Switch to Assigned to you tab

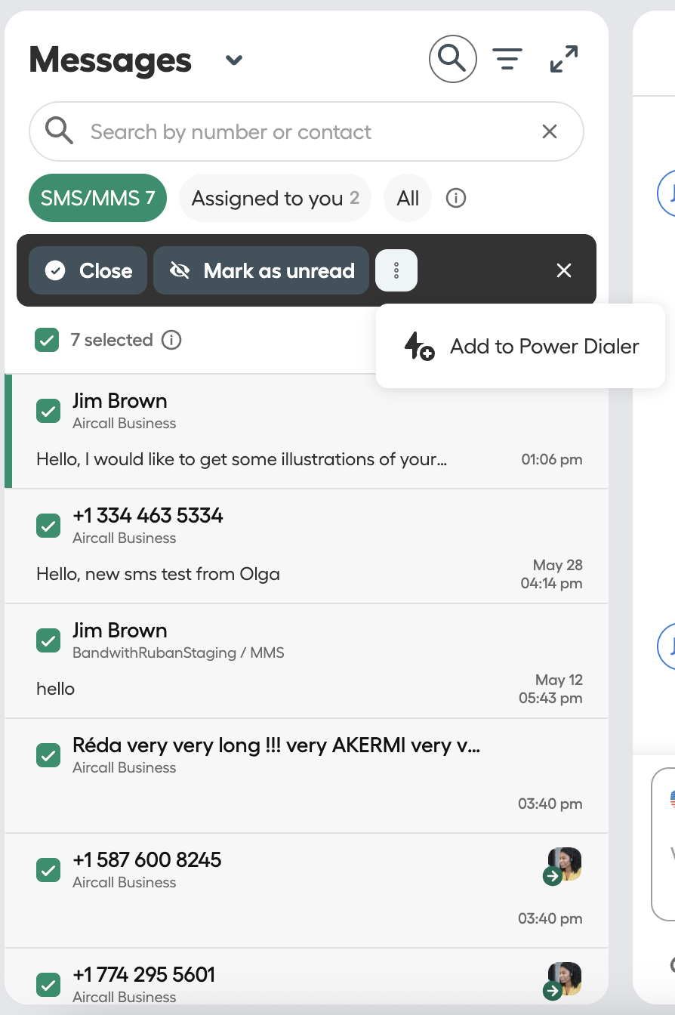[275, 198]
